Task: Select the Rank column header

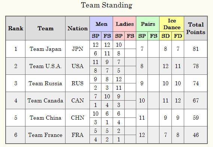Action: point(15,28)
